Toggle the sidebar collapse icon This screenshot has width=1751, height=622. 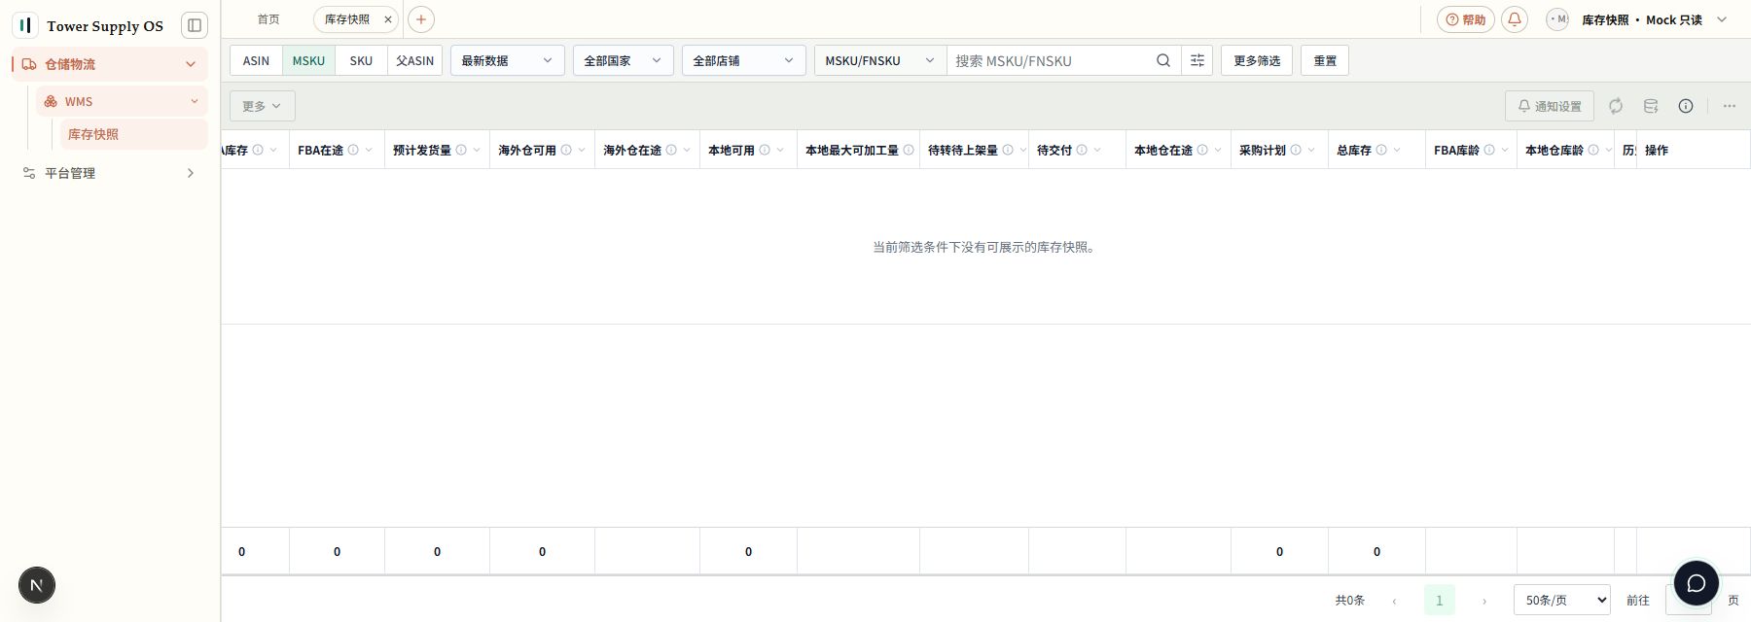[195, 25]
